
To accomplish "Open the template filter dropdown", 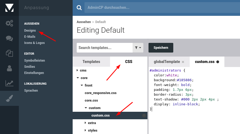I will [138, 48].
